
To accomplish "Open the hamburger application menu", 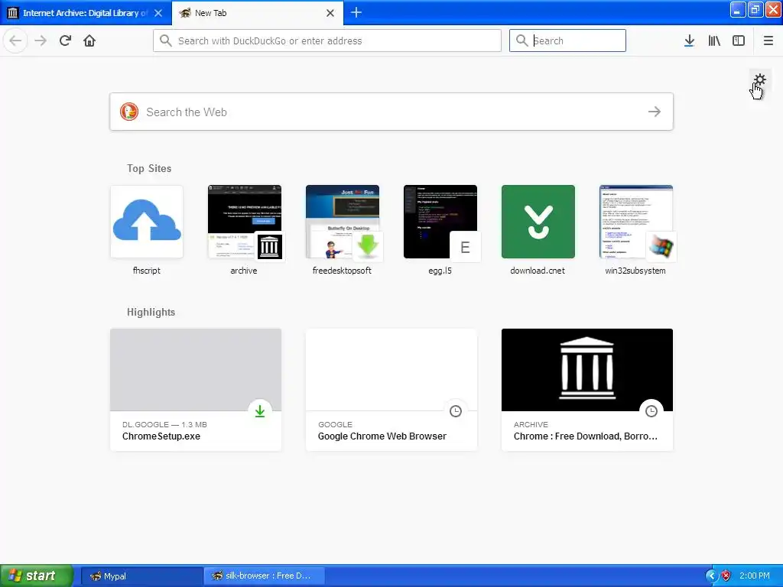I will (768, 41).
